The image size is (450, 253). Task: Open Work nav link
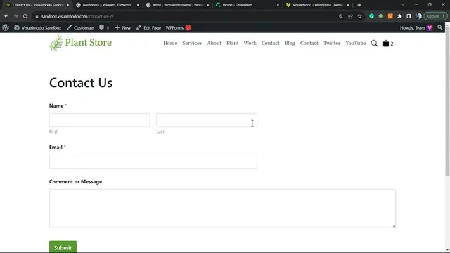pos(250,43)
